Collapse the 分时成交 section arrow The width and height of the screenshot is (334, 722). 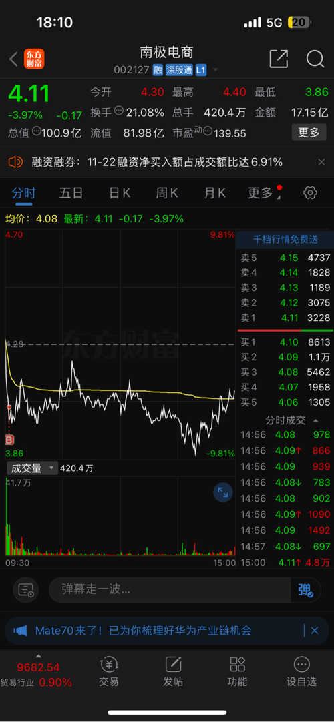coord(315,420)
